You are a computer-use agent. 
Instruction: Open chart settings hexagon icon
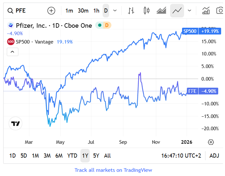(211, 142)
